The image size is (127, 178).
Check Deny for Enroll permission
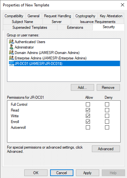point(107,122)
